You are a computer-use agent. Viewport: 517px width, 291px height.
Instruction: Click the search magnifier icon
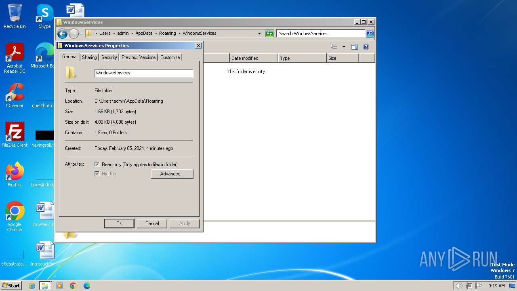370,34
